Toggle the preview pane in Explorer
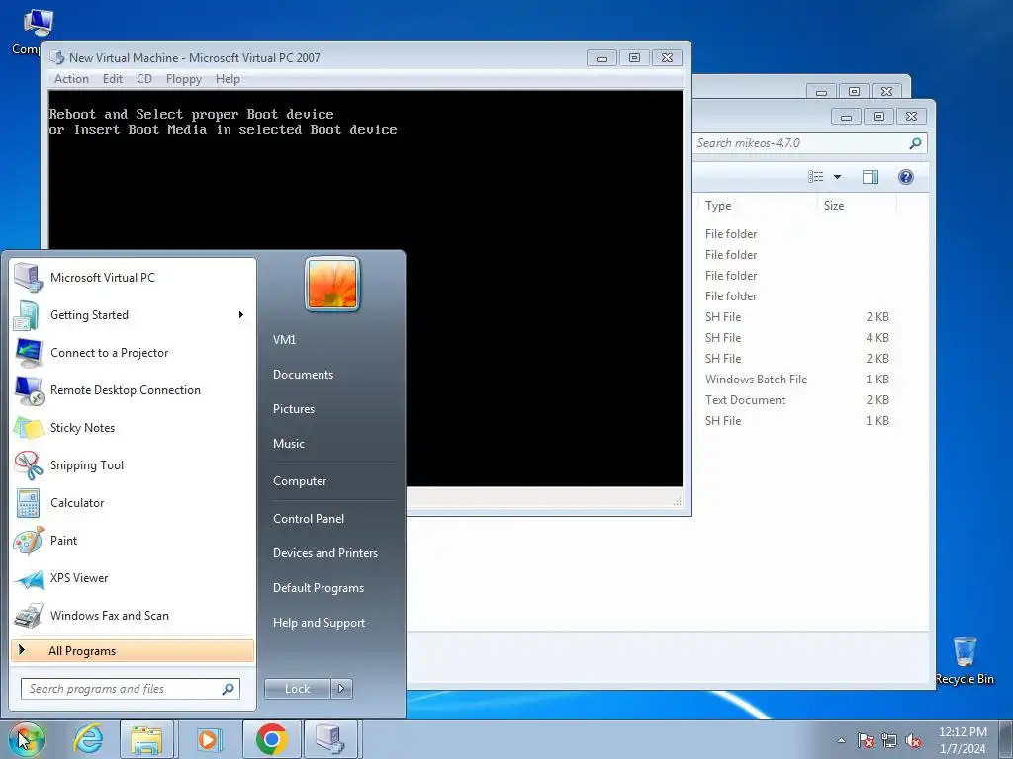 point(871,177)
